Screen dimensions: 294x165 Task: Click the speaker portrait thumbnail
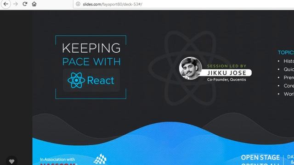tap(190, 68)
